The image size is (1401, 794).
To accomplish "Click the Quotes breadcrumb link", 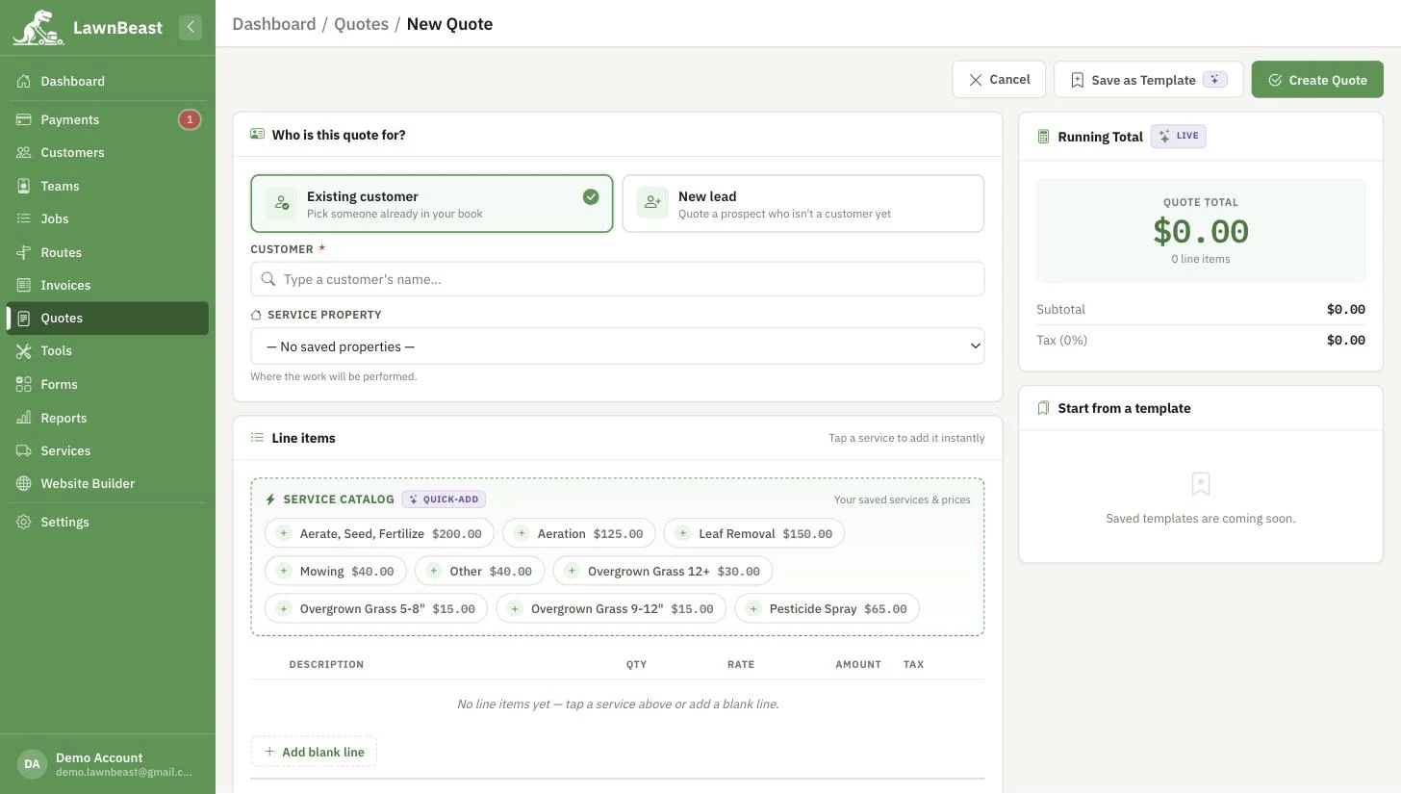I will pyautogui.click(x=361, y=24).
